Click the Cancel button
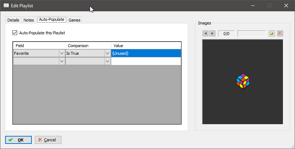 pyautogui.click(x=48, y=140)
